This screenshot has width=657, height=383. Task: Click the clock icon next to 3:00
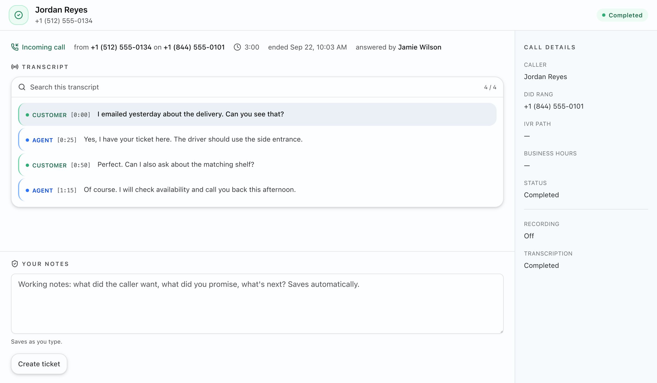pos(237,47)
